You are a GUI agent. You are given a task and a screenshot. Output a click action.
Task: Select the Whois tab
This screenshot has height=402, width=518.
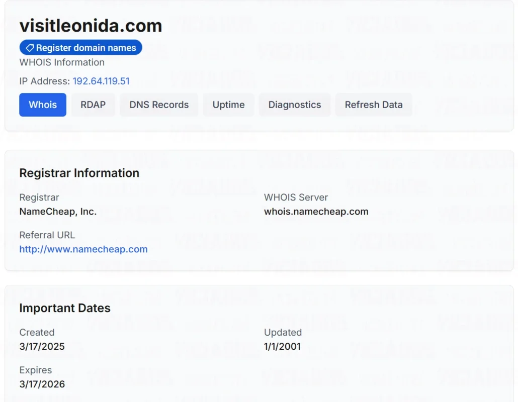pos(43,105)
